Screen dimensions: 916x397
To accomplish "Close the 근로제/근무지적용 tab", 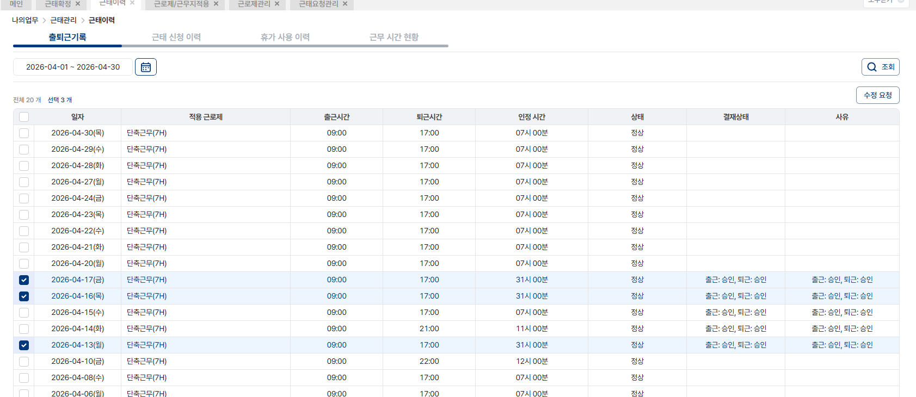I will click(216, 4).
